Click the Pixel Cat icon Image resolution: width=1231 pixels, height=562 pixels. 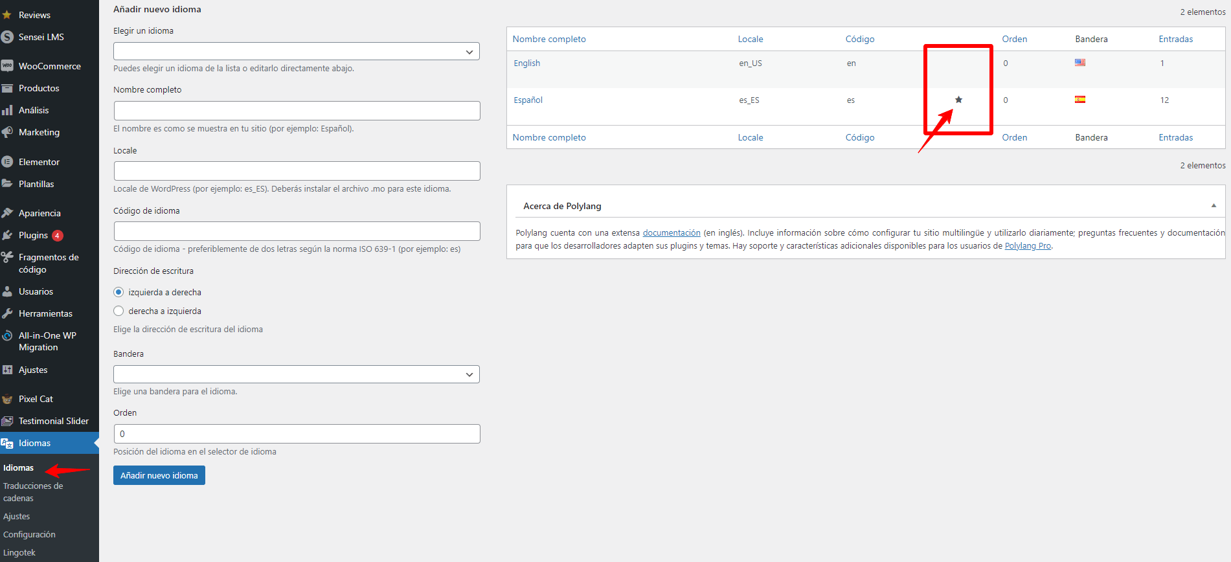coord(7,399)
